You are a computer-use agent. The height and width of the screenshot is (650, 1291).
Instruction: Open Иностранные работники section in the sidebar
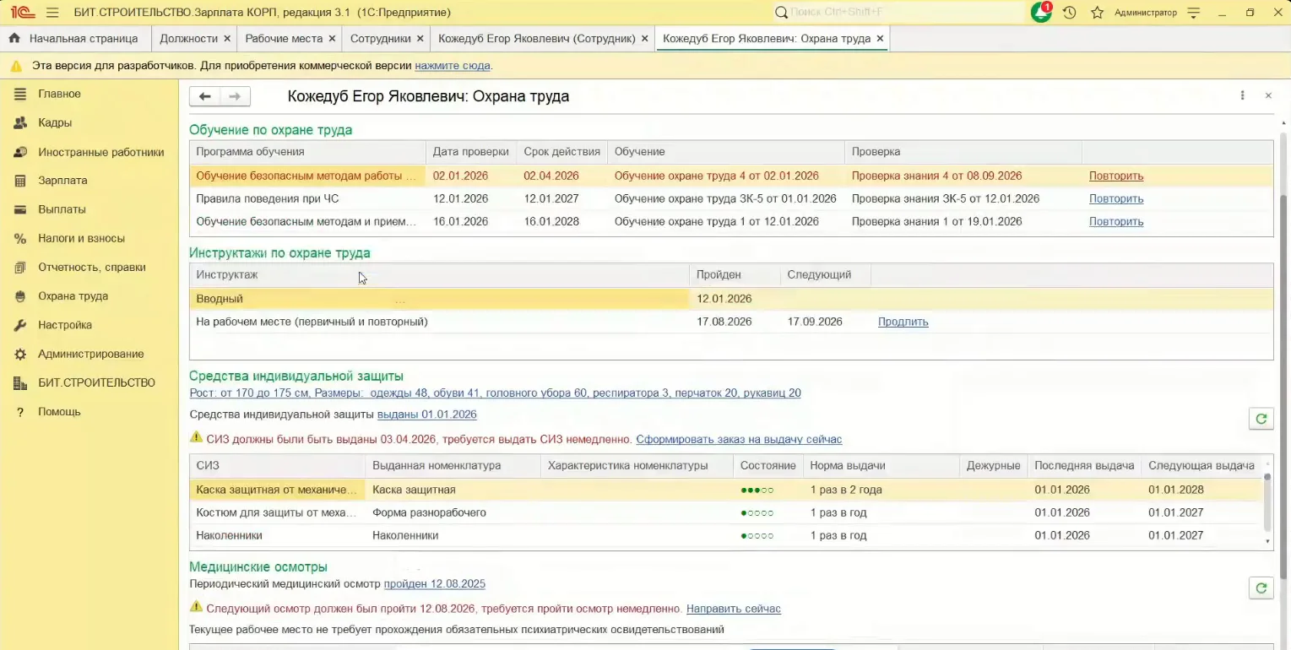click(x=101, y=152)
